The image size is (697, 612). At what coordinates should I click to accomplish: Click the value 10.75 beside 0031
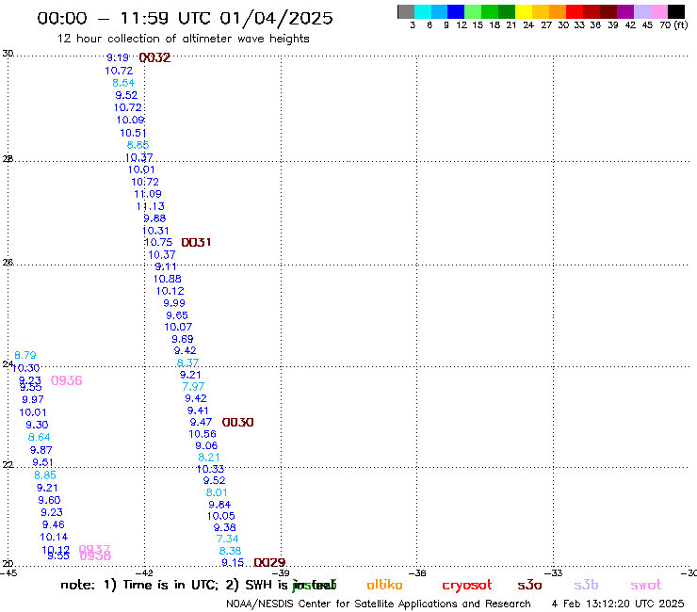158,243
